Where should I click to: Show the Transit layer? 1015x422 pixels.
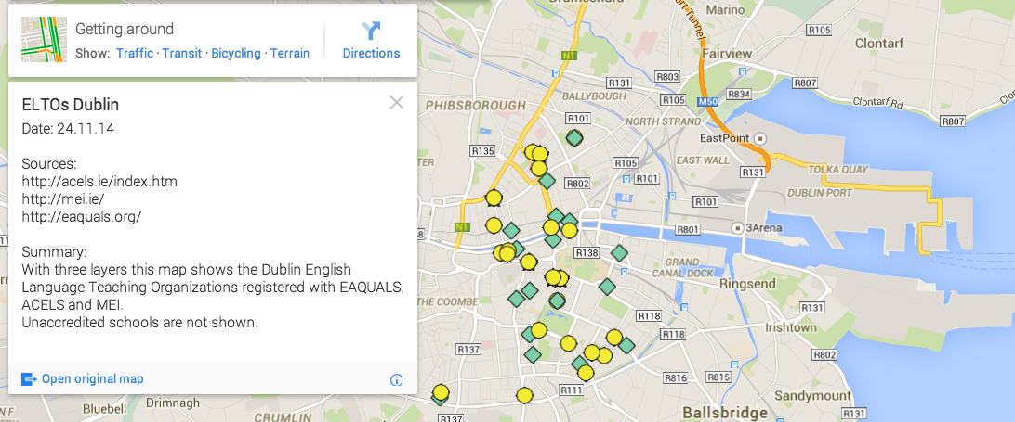point(182,53)
